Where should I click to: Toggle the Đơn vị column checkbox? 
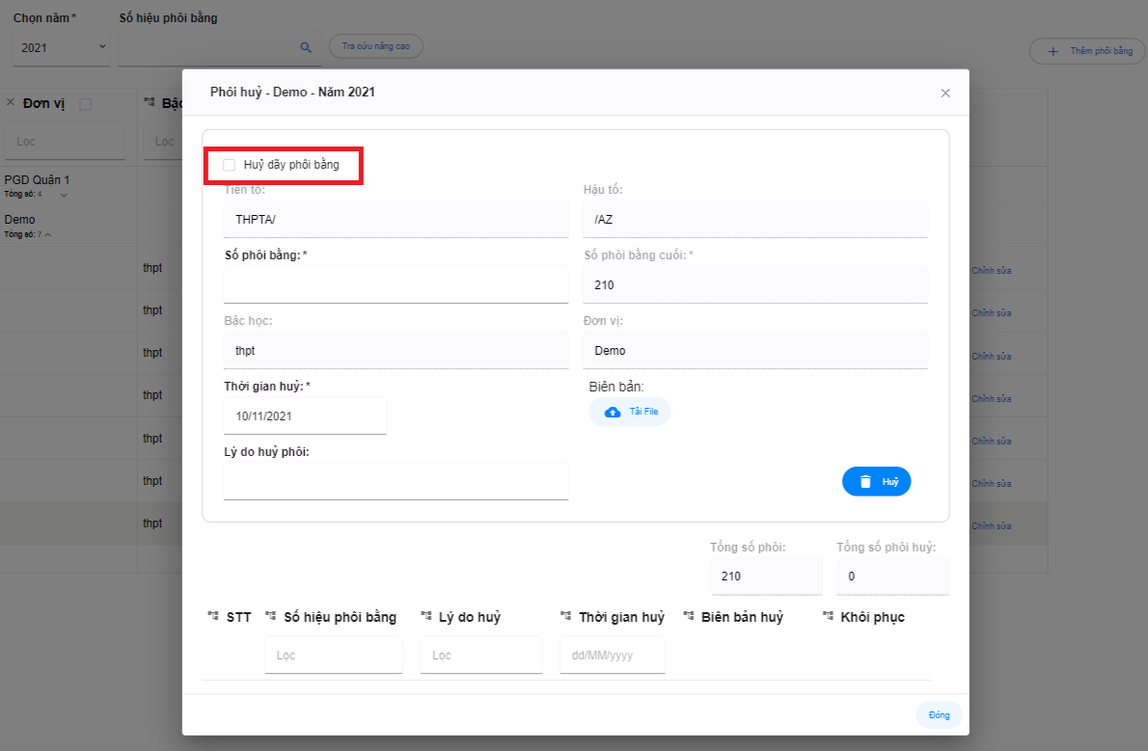click(x=85, y=104)
